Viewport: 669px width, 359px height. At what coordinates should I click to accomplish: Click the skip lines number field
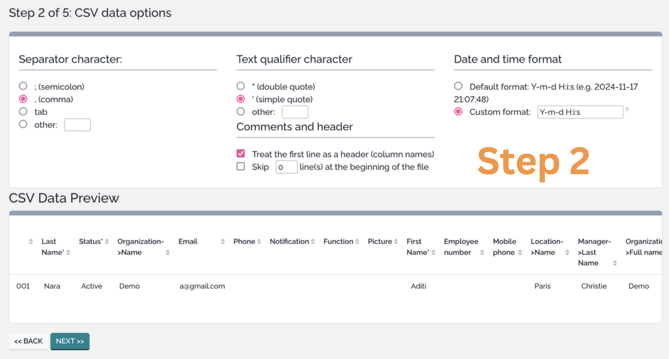coord(286,167)
